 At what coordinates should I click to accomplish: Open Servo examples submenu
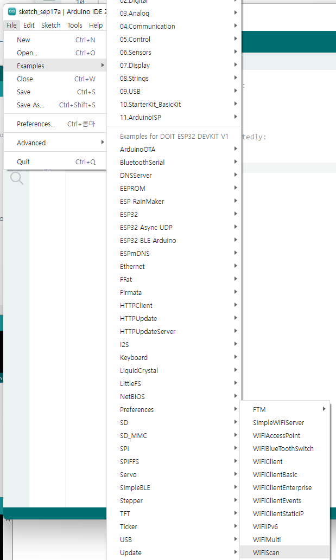point(174,475)
